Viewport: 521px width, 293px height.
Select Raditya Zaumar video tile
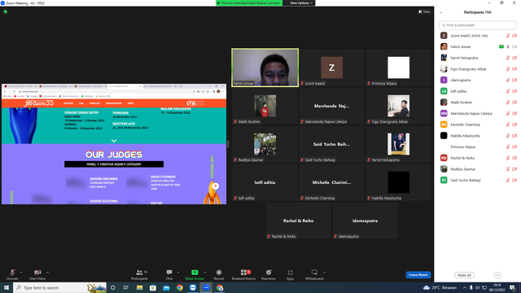click(x=265, y=144)
